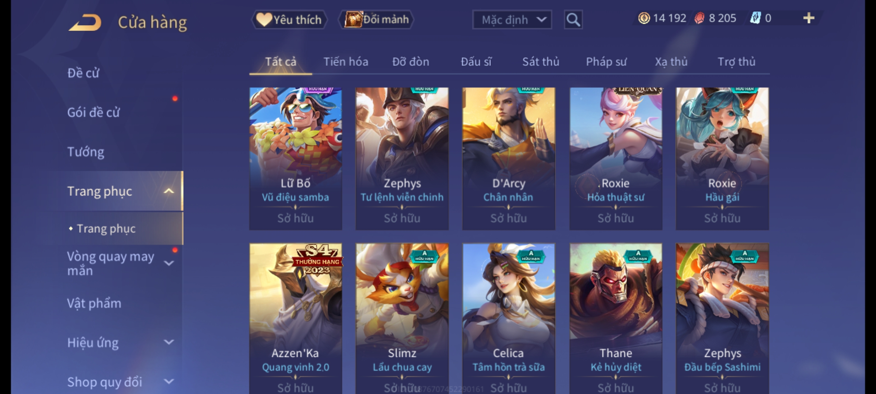Switch to the Sát thủ tab
The height and width of the screenshot is (394, 876).
point(541,62)
